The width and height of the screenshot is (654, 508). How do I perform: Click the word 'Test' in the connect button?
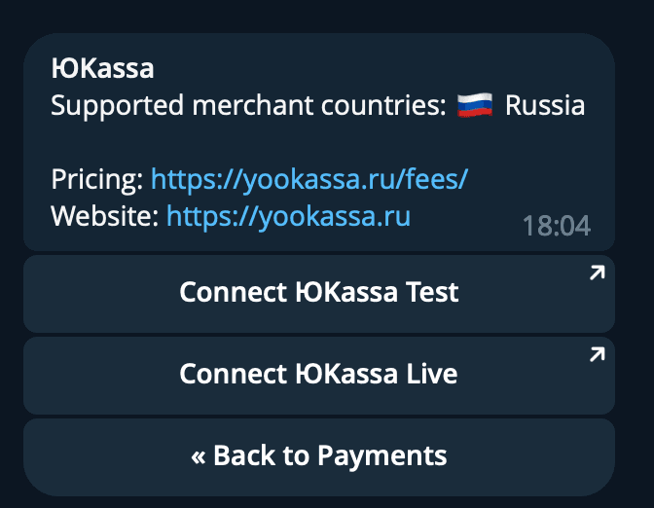pos(426,292)
